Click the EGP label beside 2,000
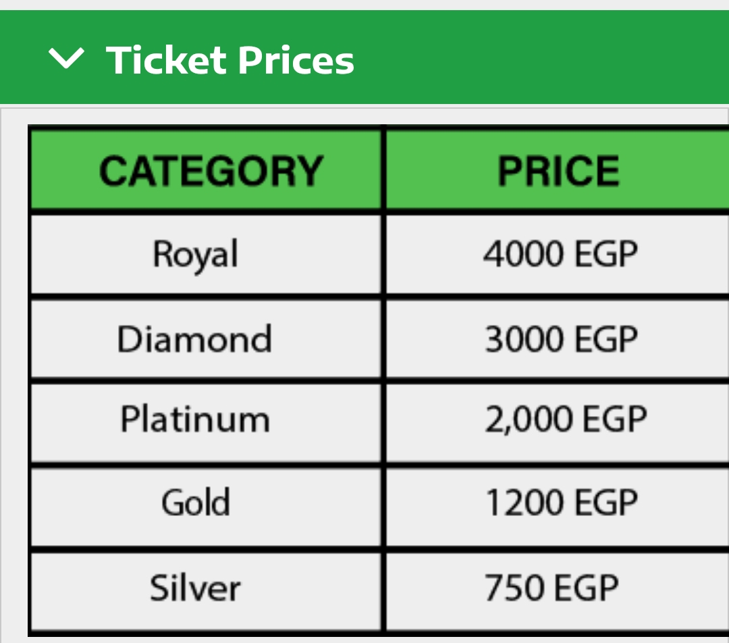729x643 pixels. coord(615,420)
